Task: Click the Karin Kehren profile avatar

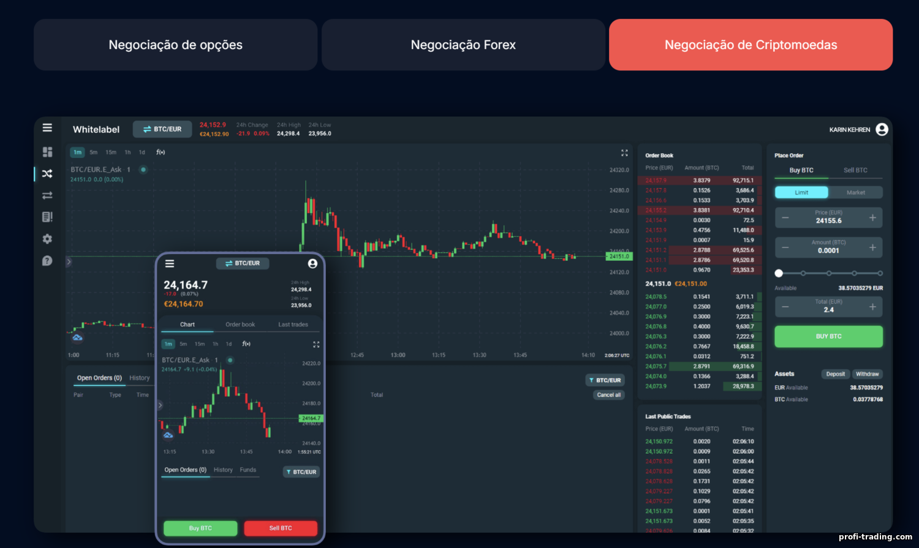Action: click(882, 129)
